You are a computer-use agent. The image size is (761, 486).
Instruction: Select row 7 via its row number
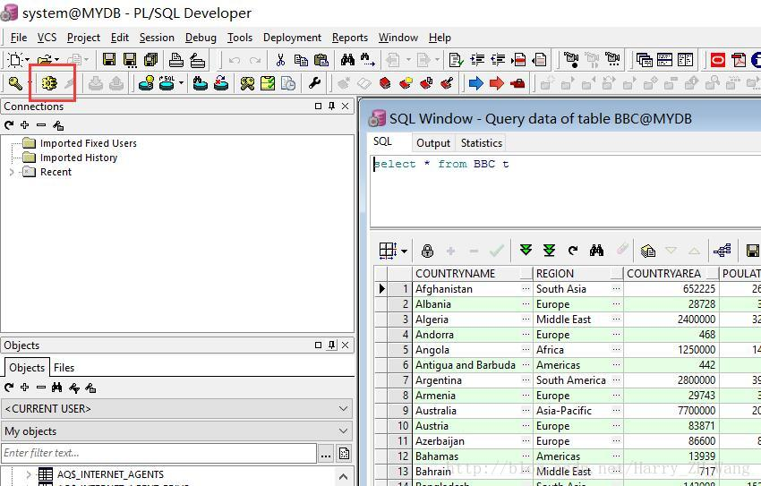pos(400,380)
